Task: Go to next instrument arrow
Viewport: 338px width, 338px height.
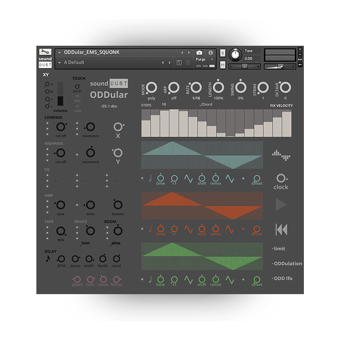Action: (x=189, y=53)
